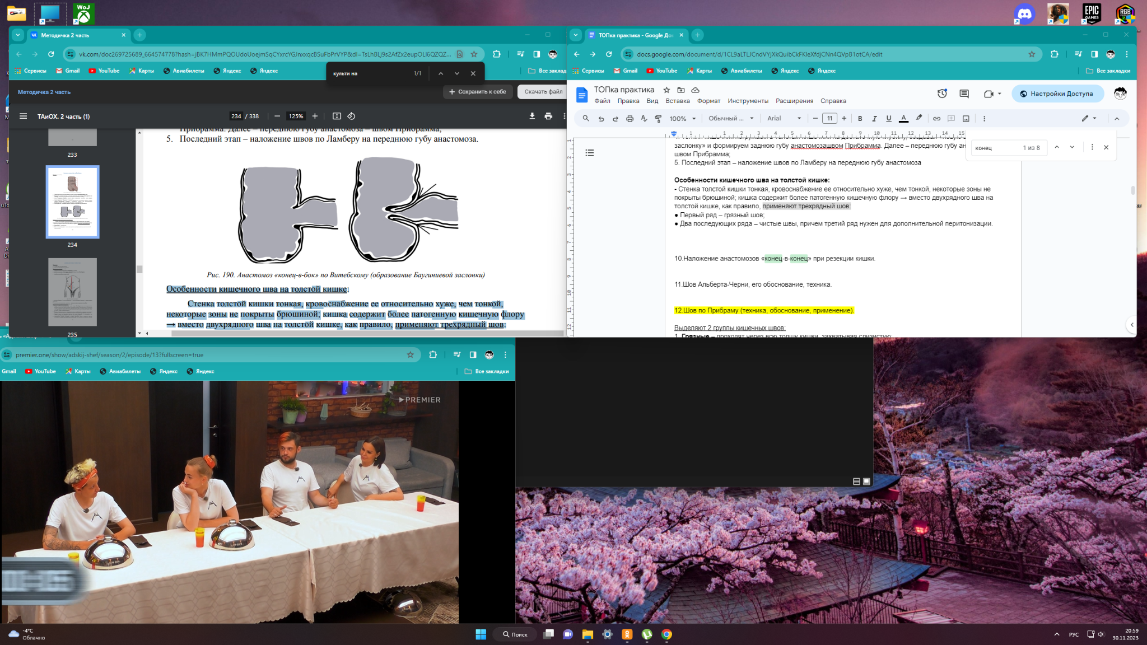The image size is (1147, 645).
Task: Click spelling and grammar check icon in Docs
Action: [x=644, y=118]
